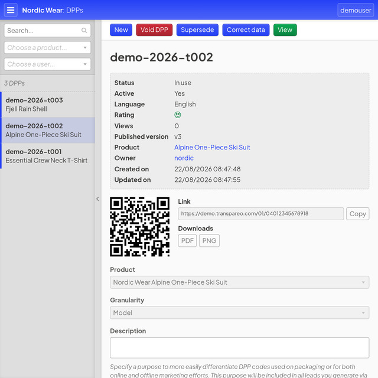The image size is (378, 378).
Task: Click the search magnifier icon
Action: pyautogui.click(x=84, y=31)
